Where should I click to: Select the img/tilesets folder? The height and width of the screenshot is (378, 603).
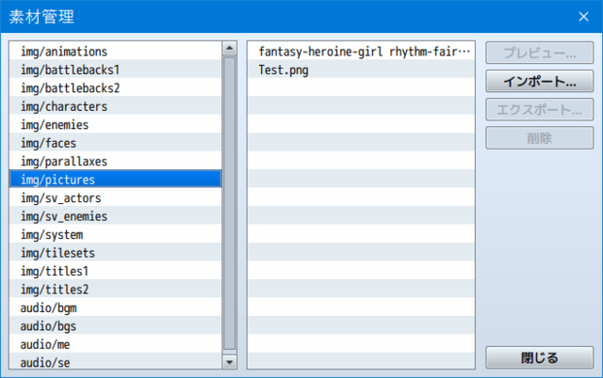point(115,252)
